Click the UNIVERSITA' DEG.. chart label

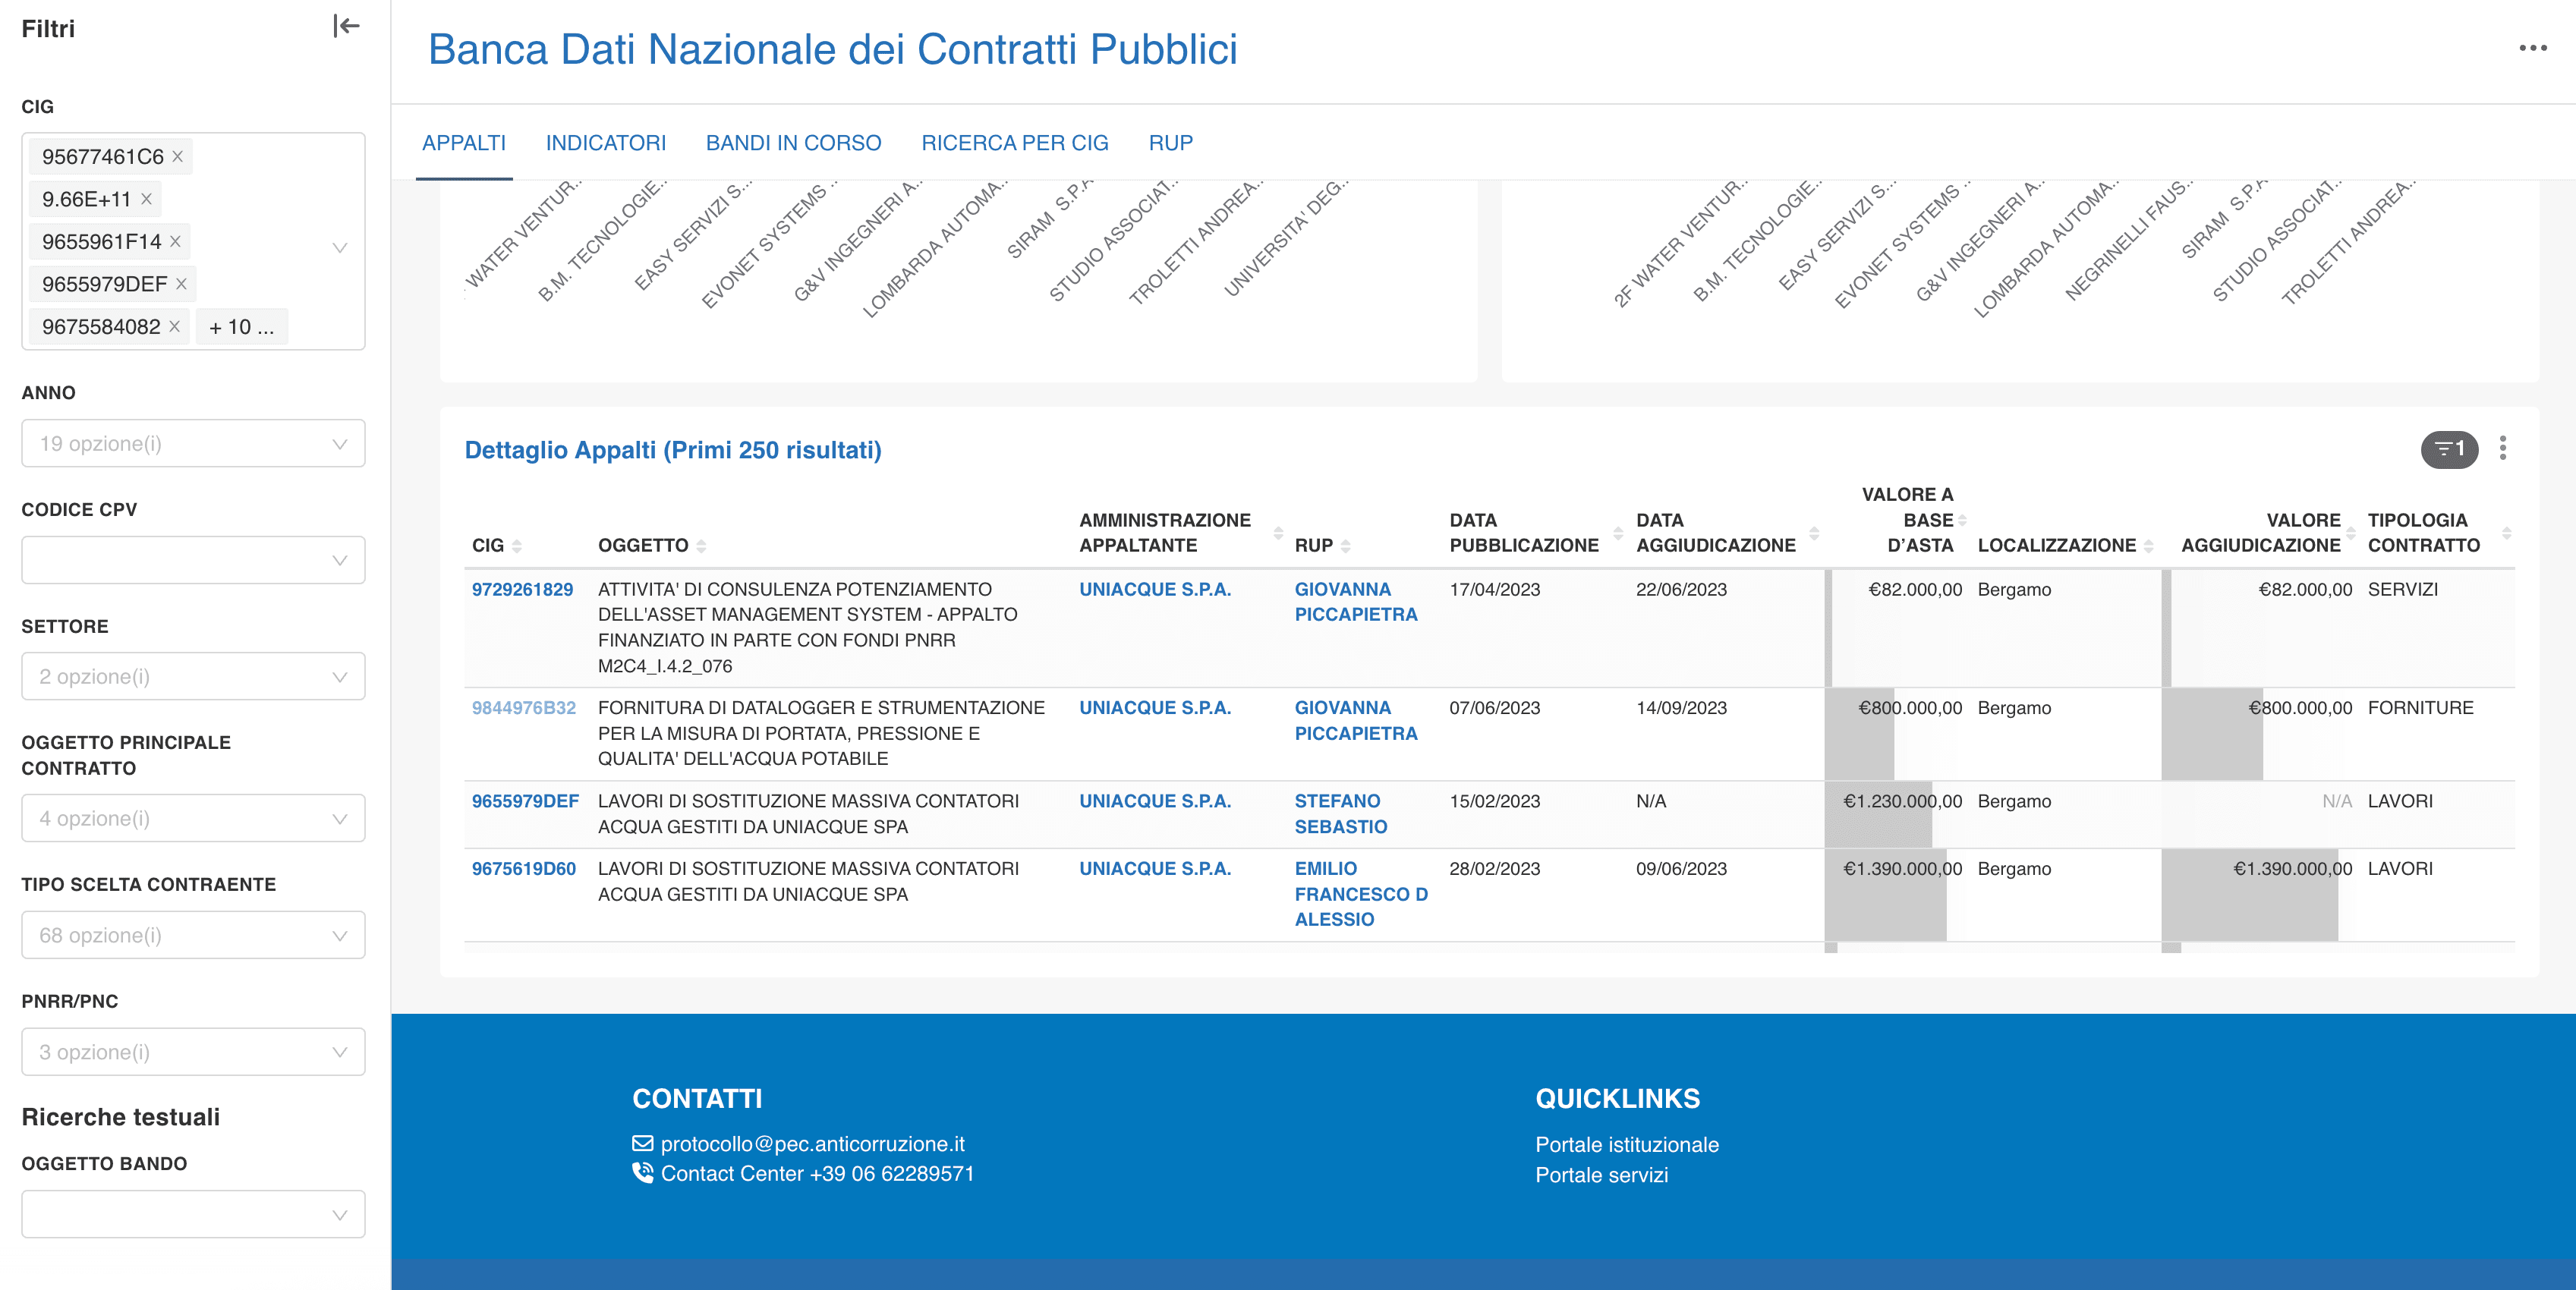(x=1286, y=238)
